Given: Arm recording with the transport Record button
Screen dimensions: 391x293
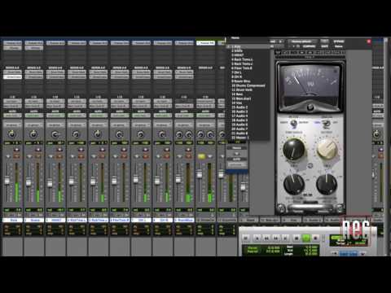Looking at the screenshot, I should pos(315,238).
